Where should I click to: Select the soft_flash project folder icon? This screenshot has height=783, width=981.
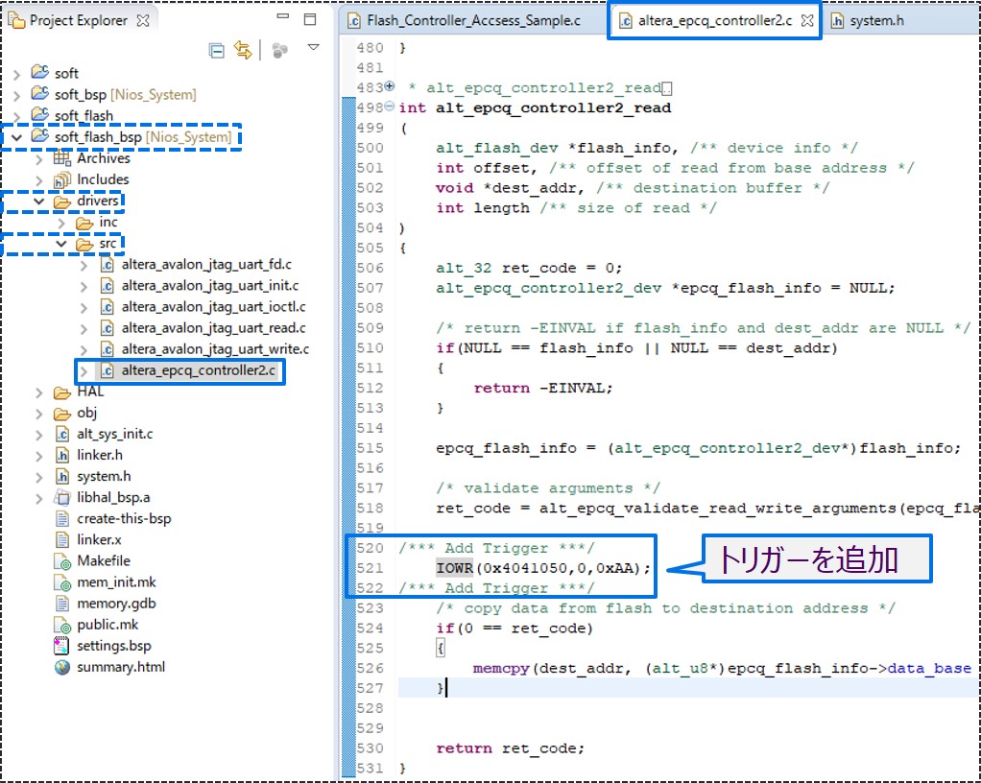pos(40,114)
